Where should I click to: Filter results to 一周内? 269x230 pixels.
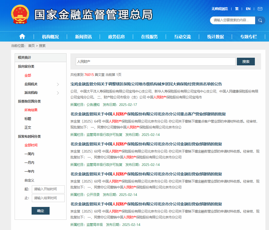point(29,154)
